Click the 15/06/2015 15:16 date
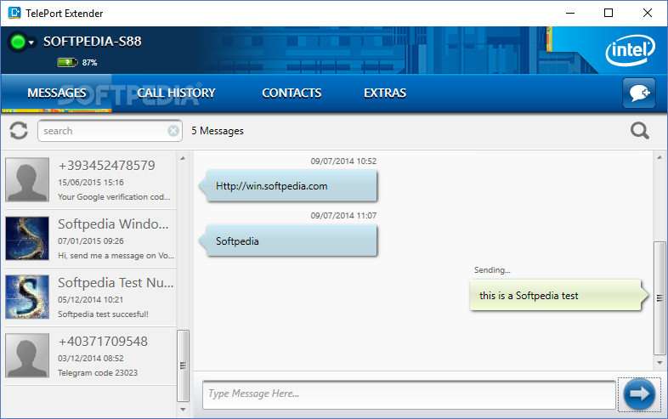The height and width of the screenshot is (419, 668). [91, 183]
